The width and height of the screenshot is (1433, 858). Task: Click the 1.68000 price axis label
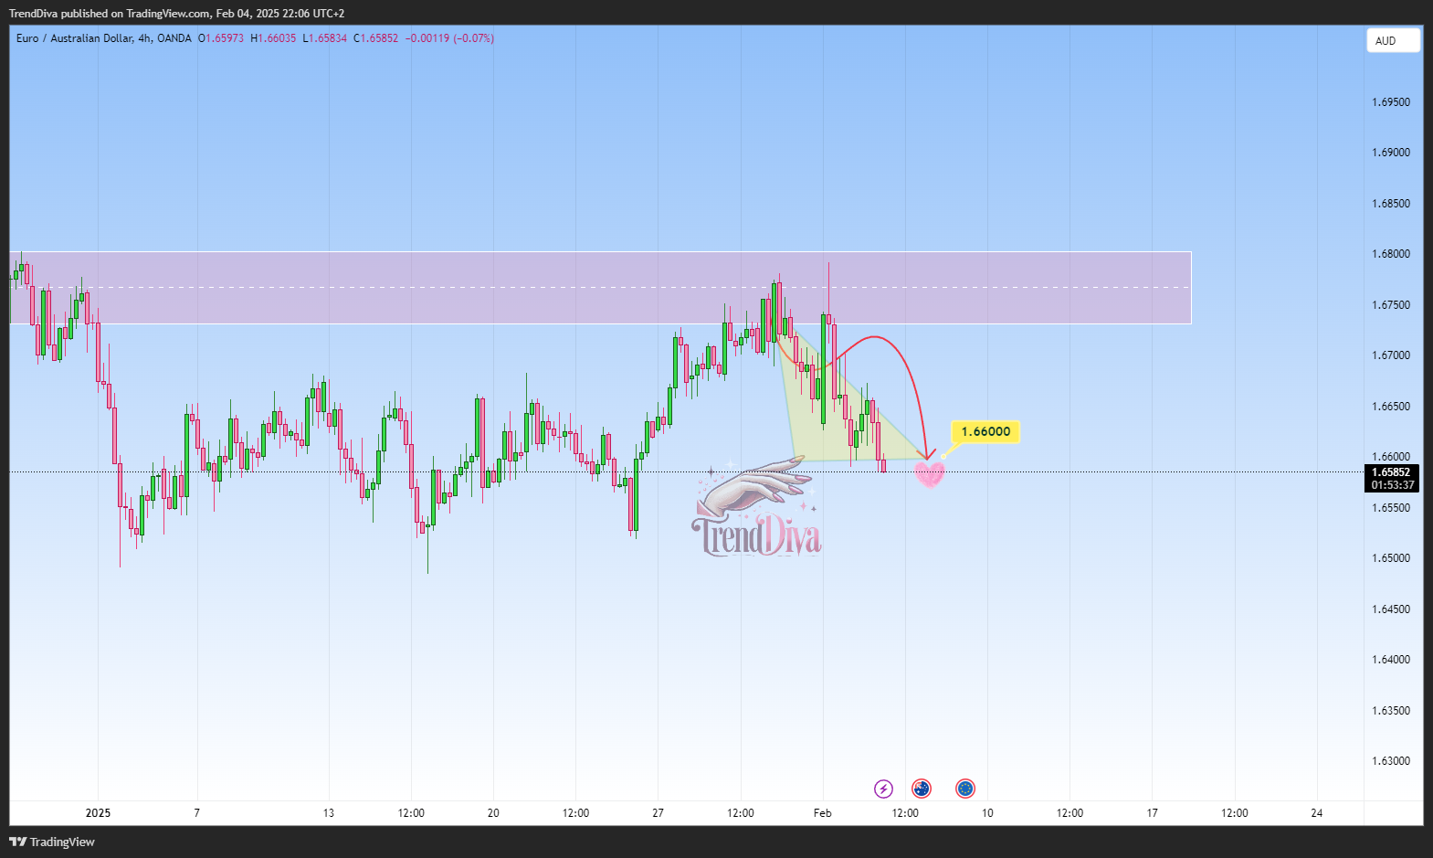[1391, 254]
